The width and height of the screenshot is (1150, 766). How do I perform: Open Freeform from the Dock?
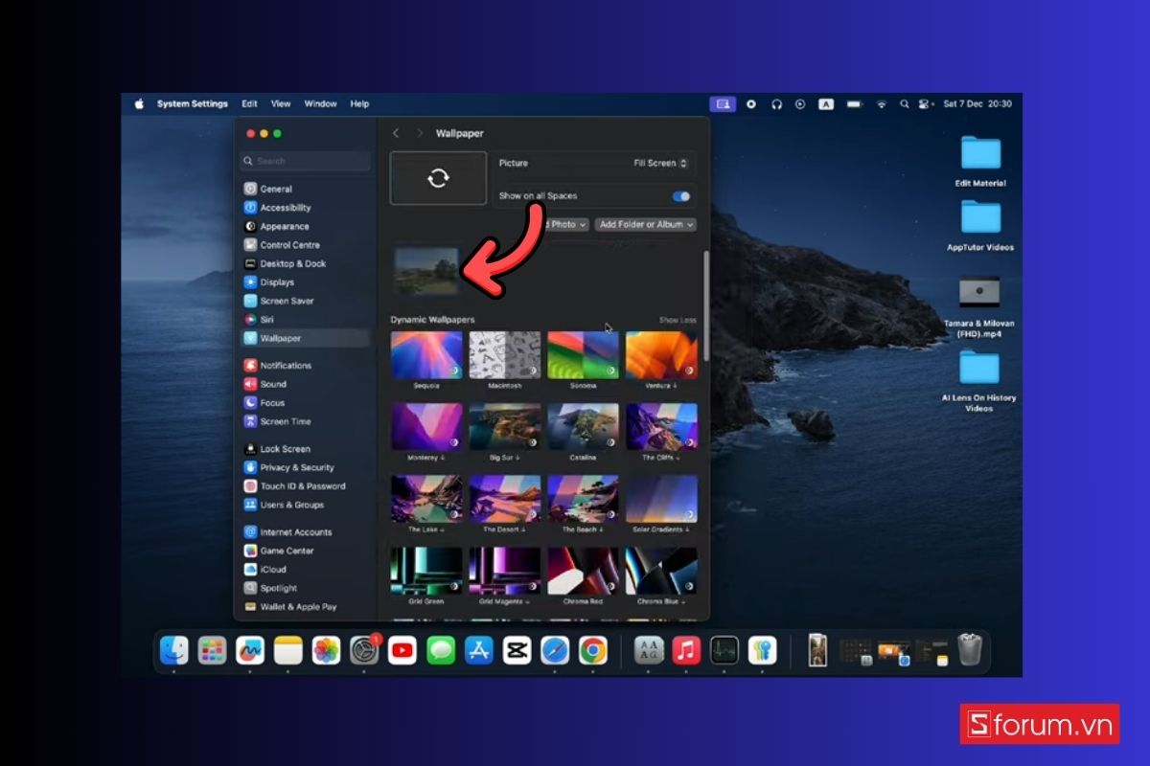250,651
